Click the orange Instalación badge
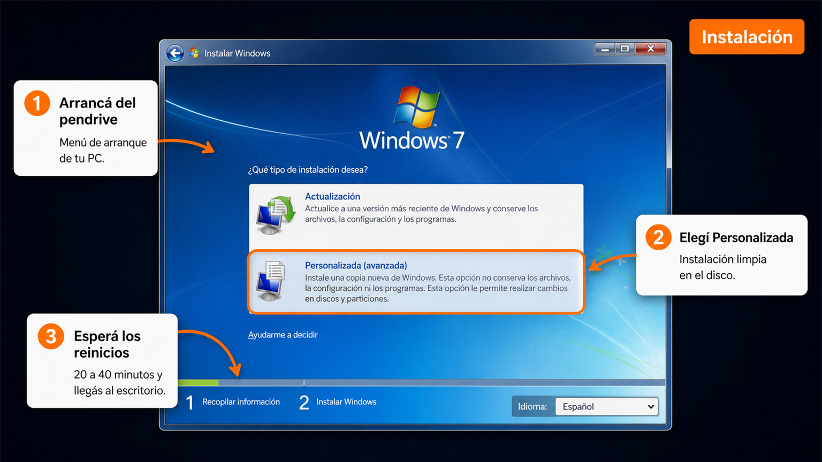Screen dimensions: 822x462 click(x=747, y=37)
